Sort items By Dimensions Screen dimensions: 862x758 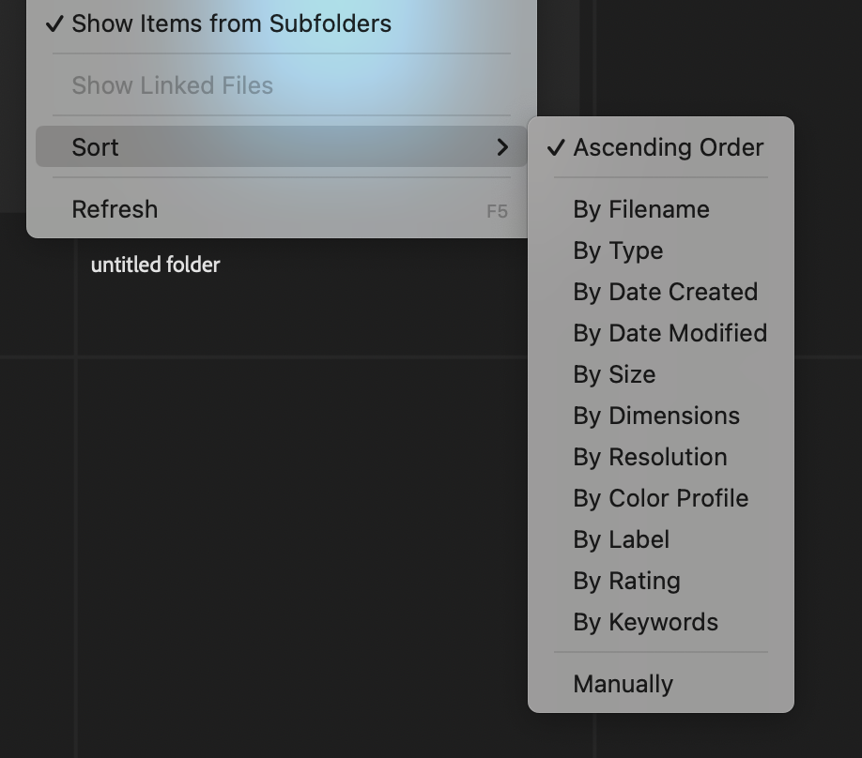point(656,416)
